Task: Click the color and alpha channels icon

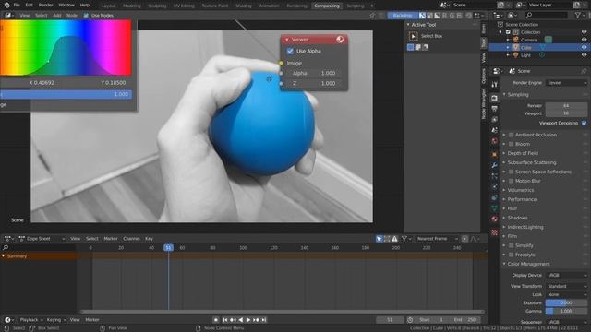Action: [x=422, y=16]
